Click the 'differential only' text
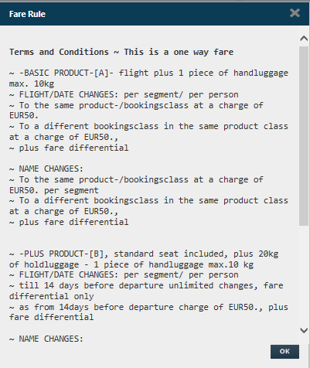Screen dimensions: 310x368 52,296
